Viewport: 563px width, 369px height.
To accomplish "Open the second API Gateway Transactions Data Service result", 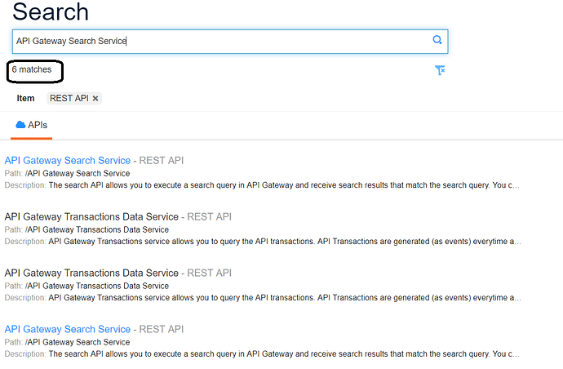I will click(91, 273).
